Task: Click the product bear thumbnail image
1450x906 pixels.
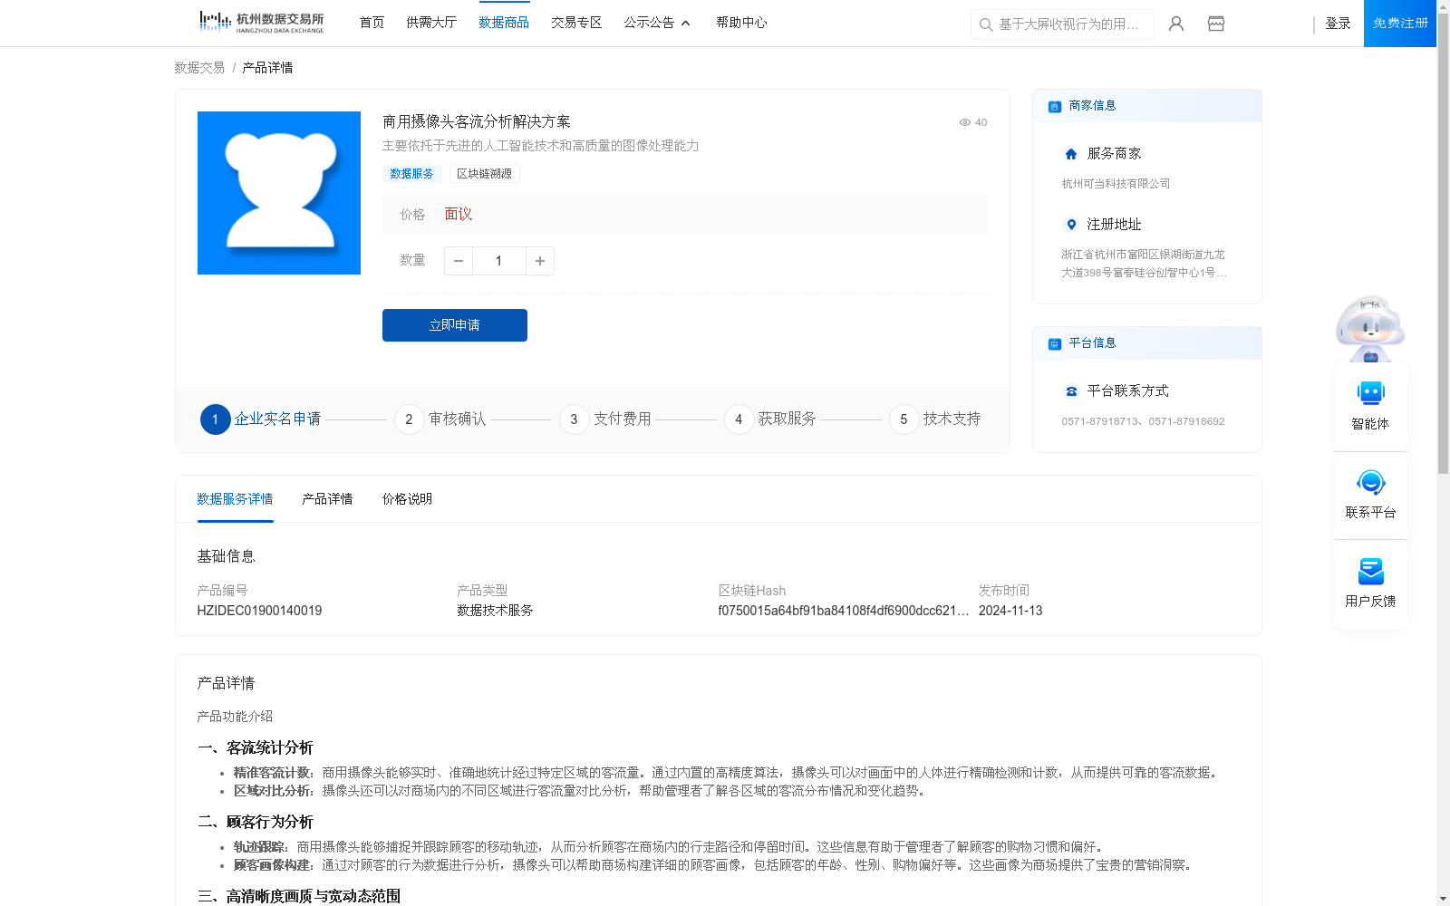Action: [x=279, y=193]
